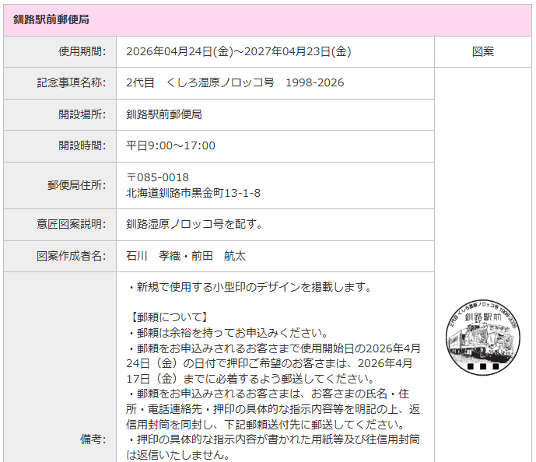Click the 使用期間 label cell
This screenshot has height=462, width=536.
[60, 51]
